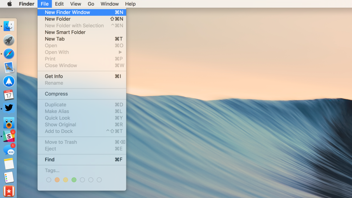Choose the yellow tag circle
The width and height of the screenshot is (352, 198).
coord(65,180)
